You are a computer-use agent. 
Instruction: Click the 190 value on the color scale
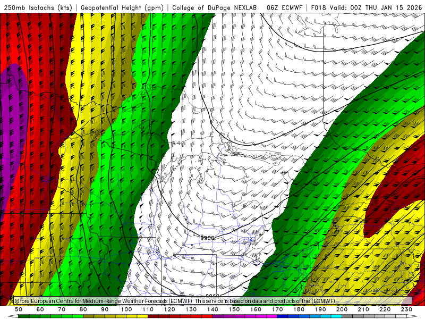tap(320, 309)
